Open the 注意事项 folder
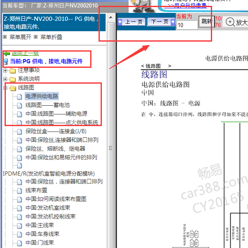The width and height of the screenshot is (248, 248). pyautogui.click(x=29, y=70)
